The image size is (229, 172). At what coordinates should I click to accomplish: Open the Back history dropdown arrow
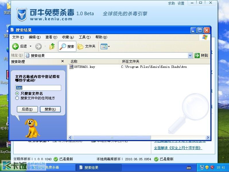coord(30,46)
